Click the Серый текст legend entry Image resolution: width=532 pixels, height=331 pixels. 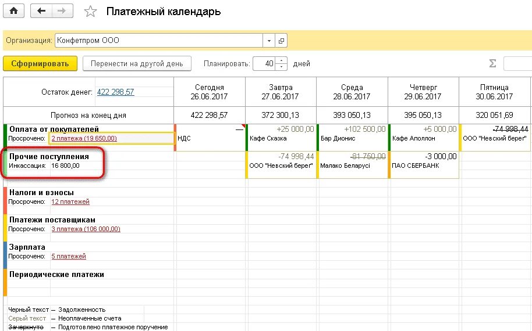coord(27,318)
